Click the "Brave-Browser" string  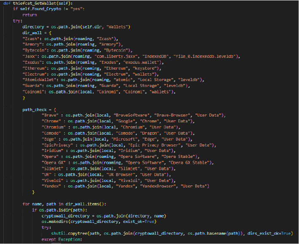coord(172,115)
